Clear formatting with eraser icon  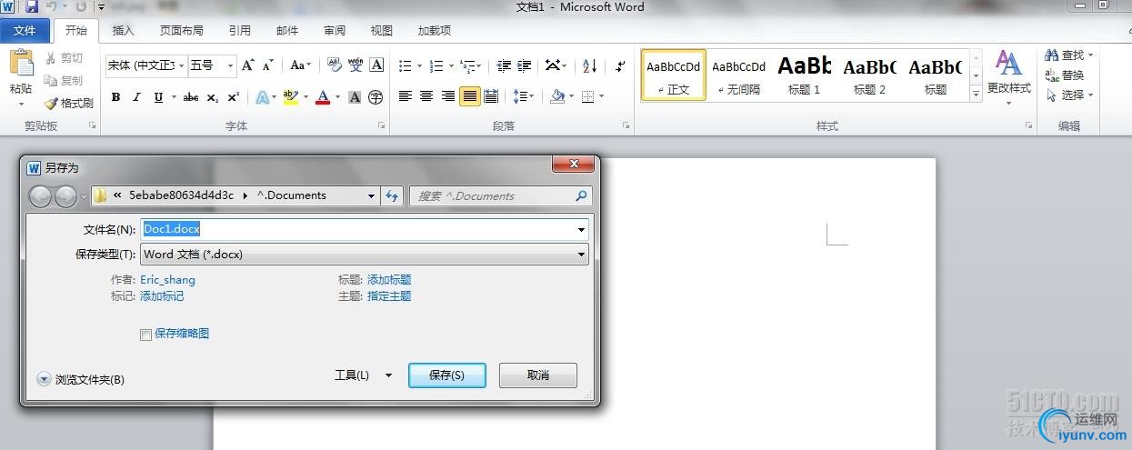[x=334, y=65]
